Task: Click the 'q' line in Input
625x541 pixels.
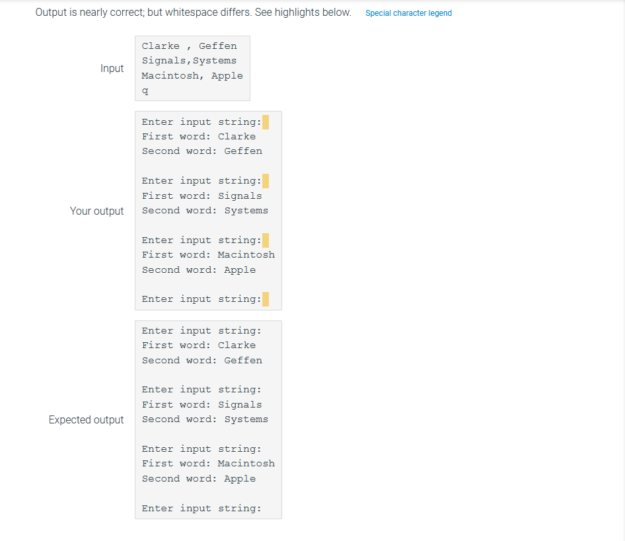Action: click(145, 90)
